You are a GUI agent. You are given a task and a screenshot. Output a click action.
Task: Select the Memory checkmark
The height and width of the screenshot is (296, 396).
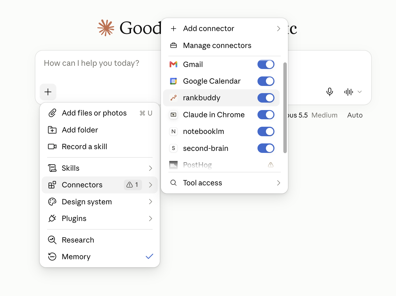pyautogui.click(x=149, y=256)
